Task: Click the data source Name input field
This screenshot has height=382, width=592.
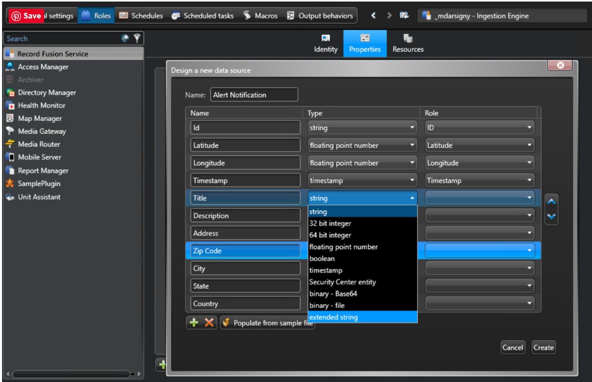Action: pyautogui.click(x=254, y=95)
